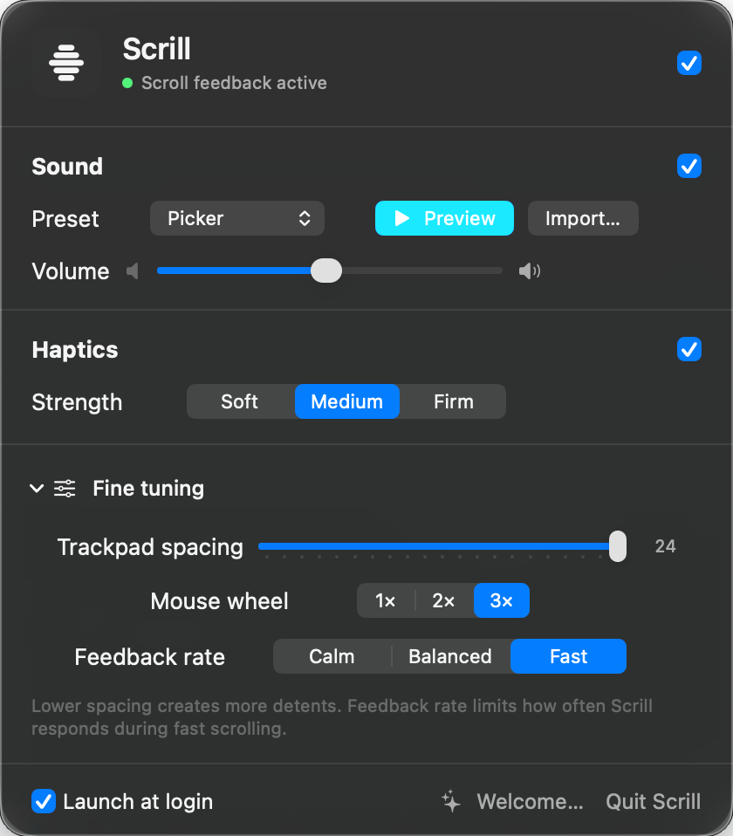
Task: Toggle the Haptics checkbox off
Action: pyautogui.click(x=688, y=349)
